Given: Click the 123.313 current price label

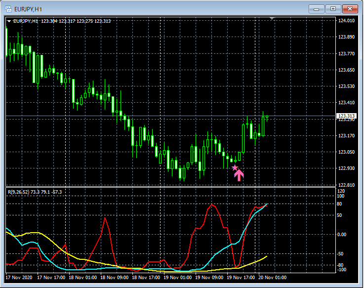Looking at the screenshot, I should (x=345, y=116).
